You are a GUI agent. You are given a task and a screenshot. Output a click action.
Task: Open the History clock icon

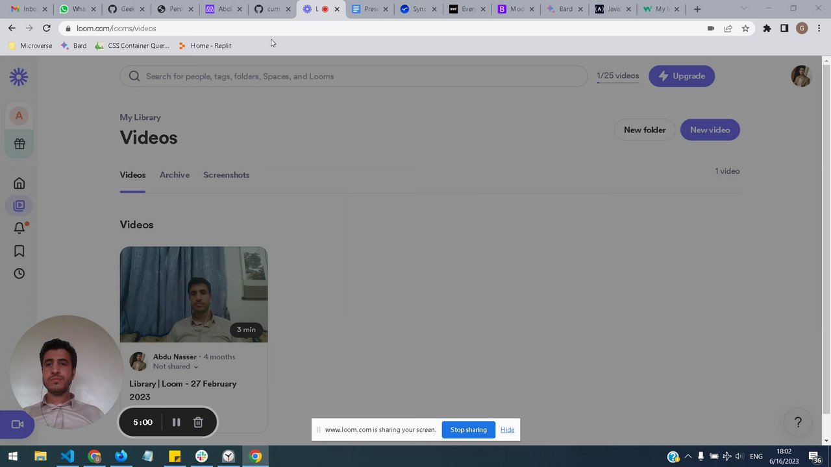click(19, 274)
